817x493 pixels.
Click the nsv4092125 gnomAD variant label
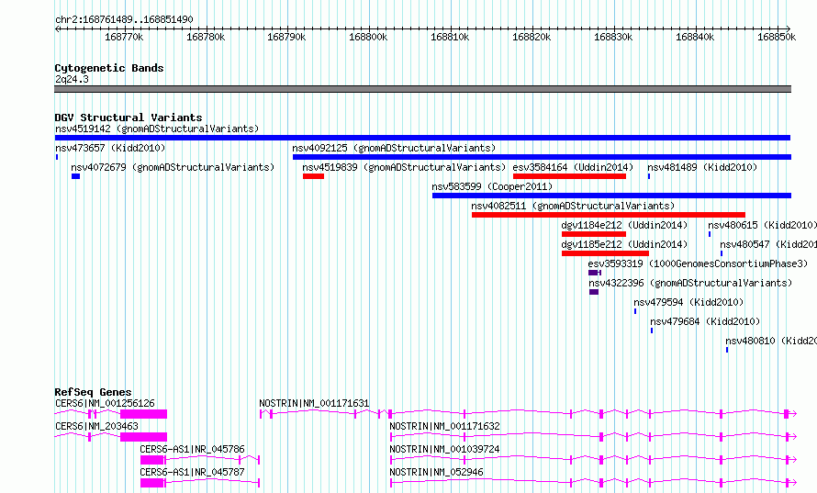(x=394, y=148)
